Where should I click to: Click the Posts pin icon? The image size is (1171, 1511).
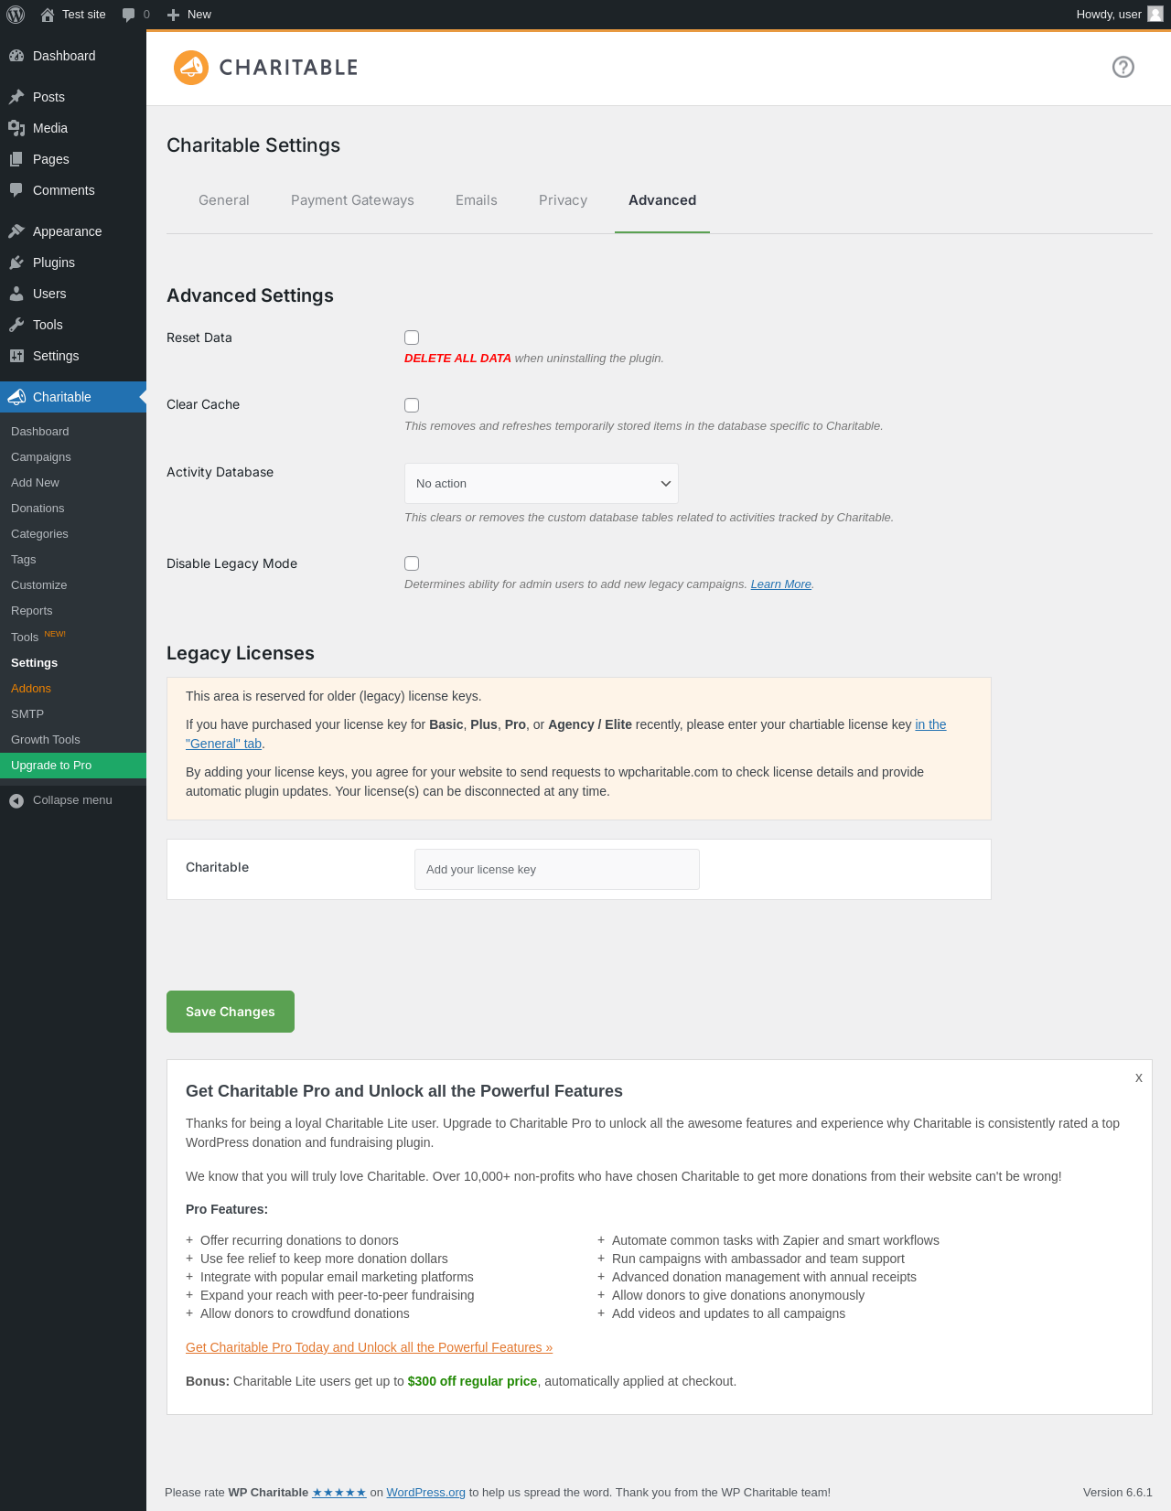[16, 97]
